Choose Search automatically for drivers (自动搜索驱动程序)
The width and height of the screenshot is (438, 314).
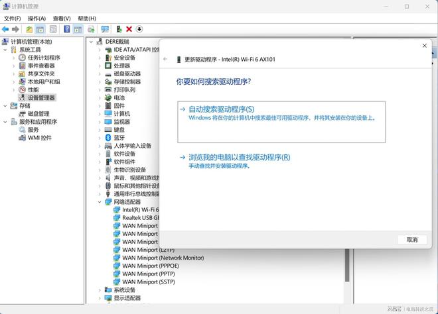pos(281,122)
